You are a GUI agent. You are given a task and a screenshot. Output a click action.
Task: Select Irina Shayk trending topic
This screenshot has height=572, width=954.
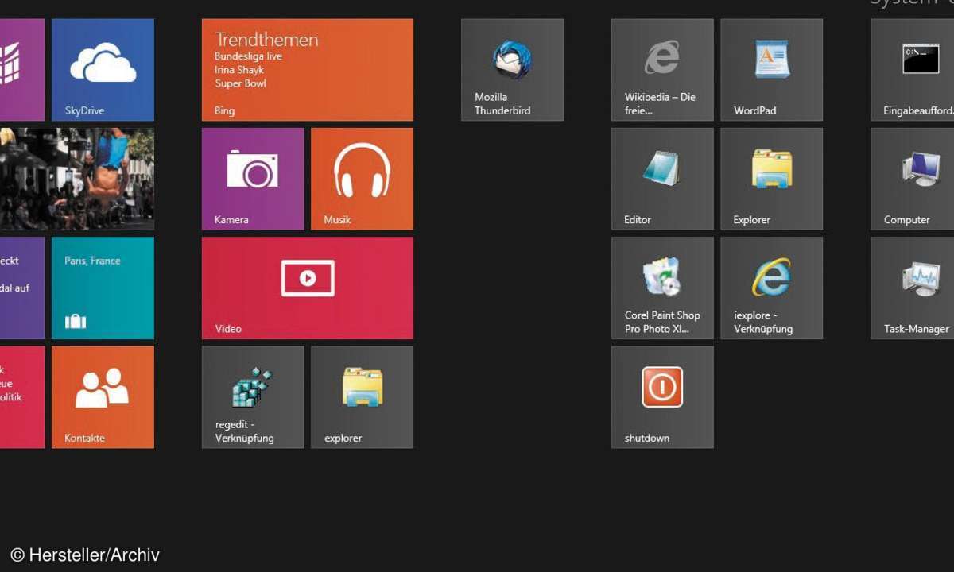(x=239, y=70)
